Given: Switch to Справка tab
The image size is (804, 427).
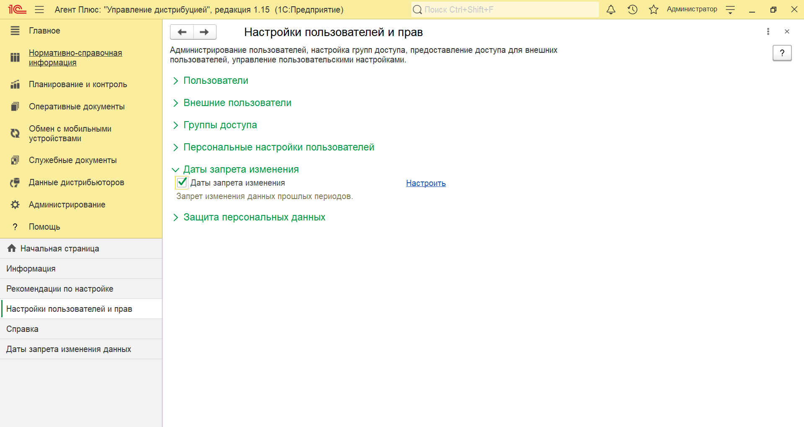Looking at the screenshot, I should pos(81,329).
